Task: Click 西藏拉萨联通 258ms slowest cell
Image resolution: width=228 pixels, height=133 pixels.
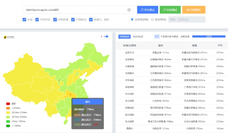Action: (194, 66)
